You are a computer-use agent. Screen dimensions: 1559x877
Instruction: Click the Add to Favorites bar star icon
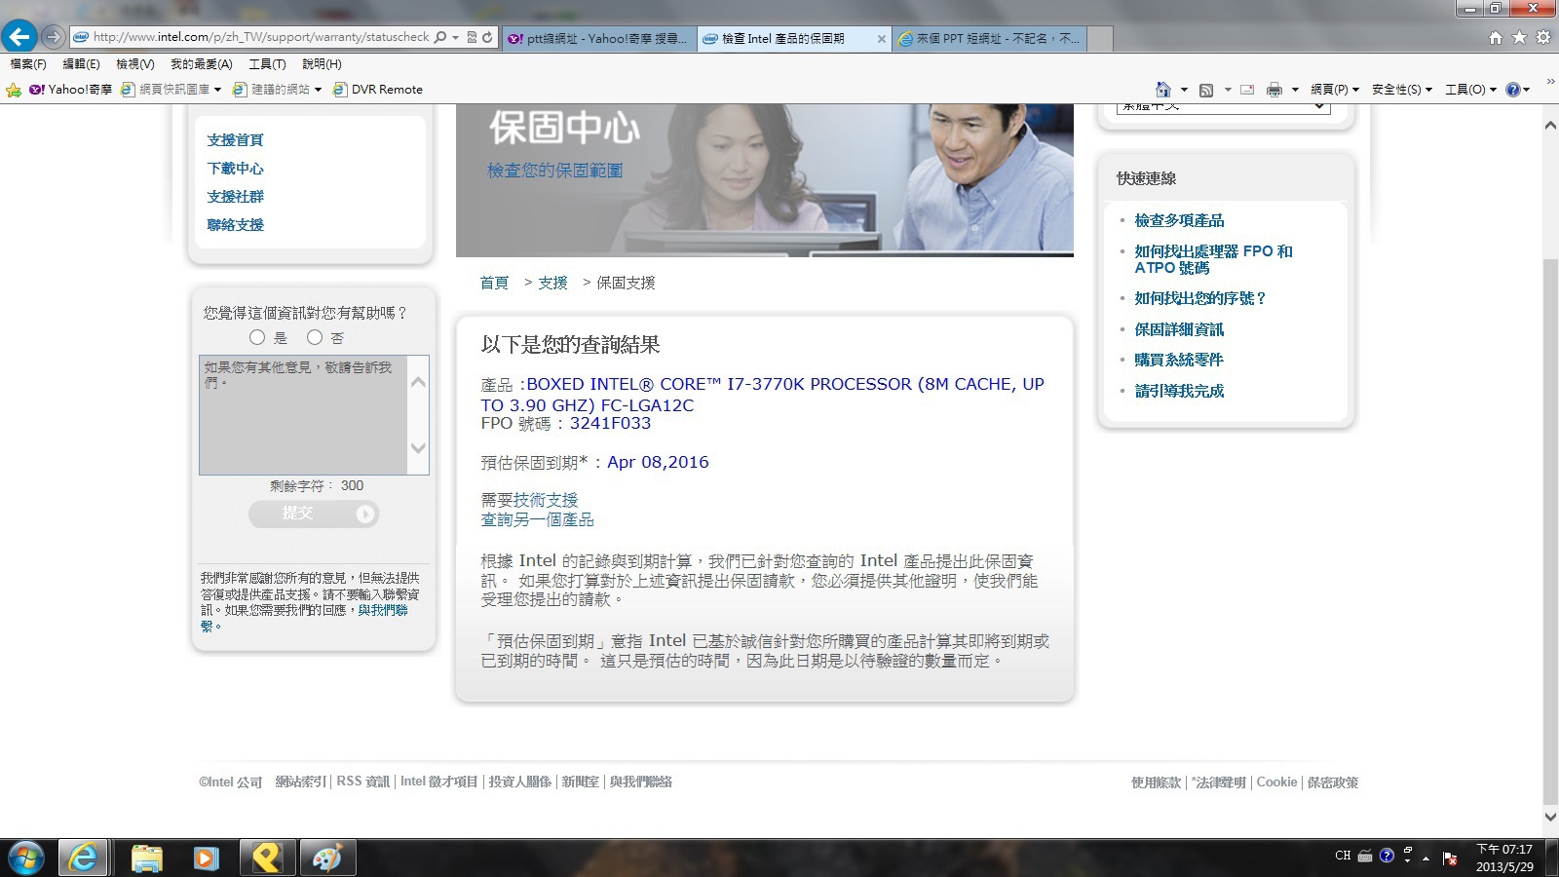tap(14, 90)
